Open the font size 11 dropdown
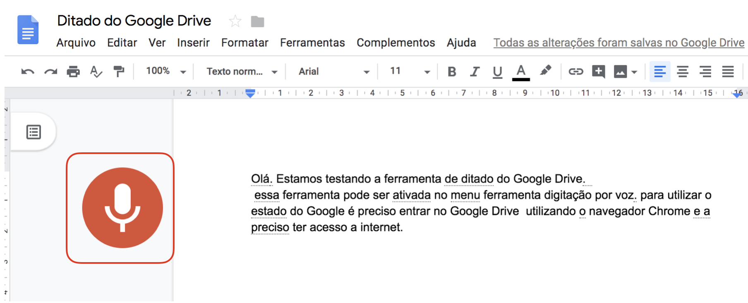The height and width of the screenshot is (303, 748). click(x=410, y=71)
